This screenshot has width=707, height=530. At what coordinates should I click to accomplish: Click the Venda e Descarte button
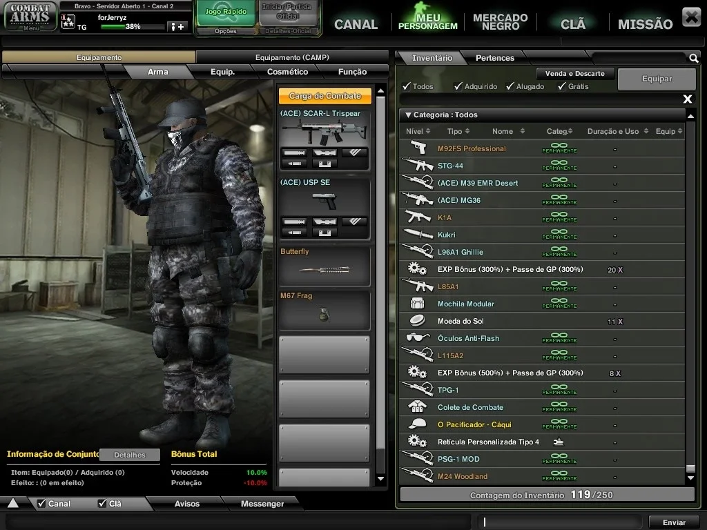pyautogui.click(x=575, y=73)
